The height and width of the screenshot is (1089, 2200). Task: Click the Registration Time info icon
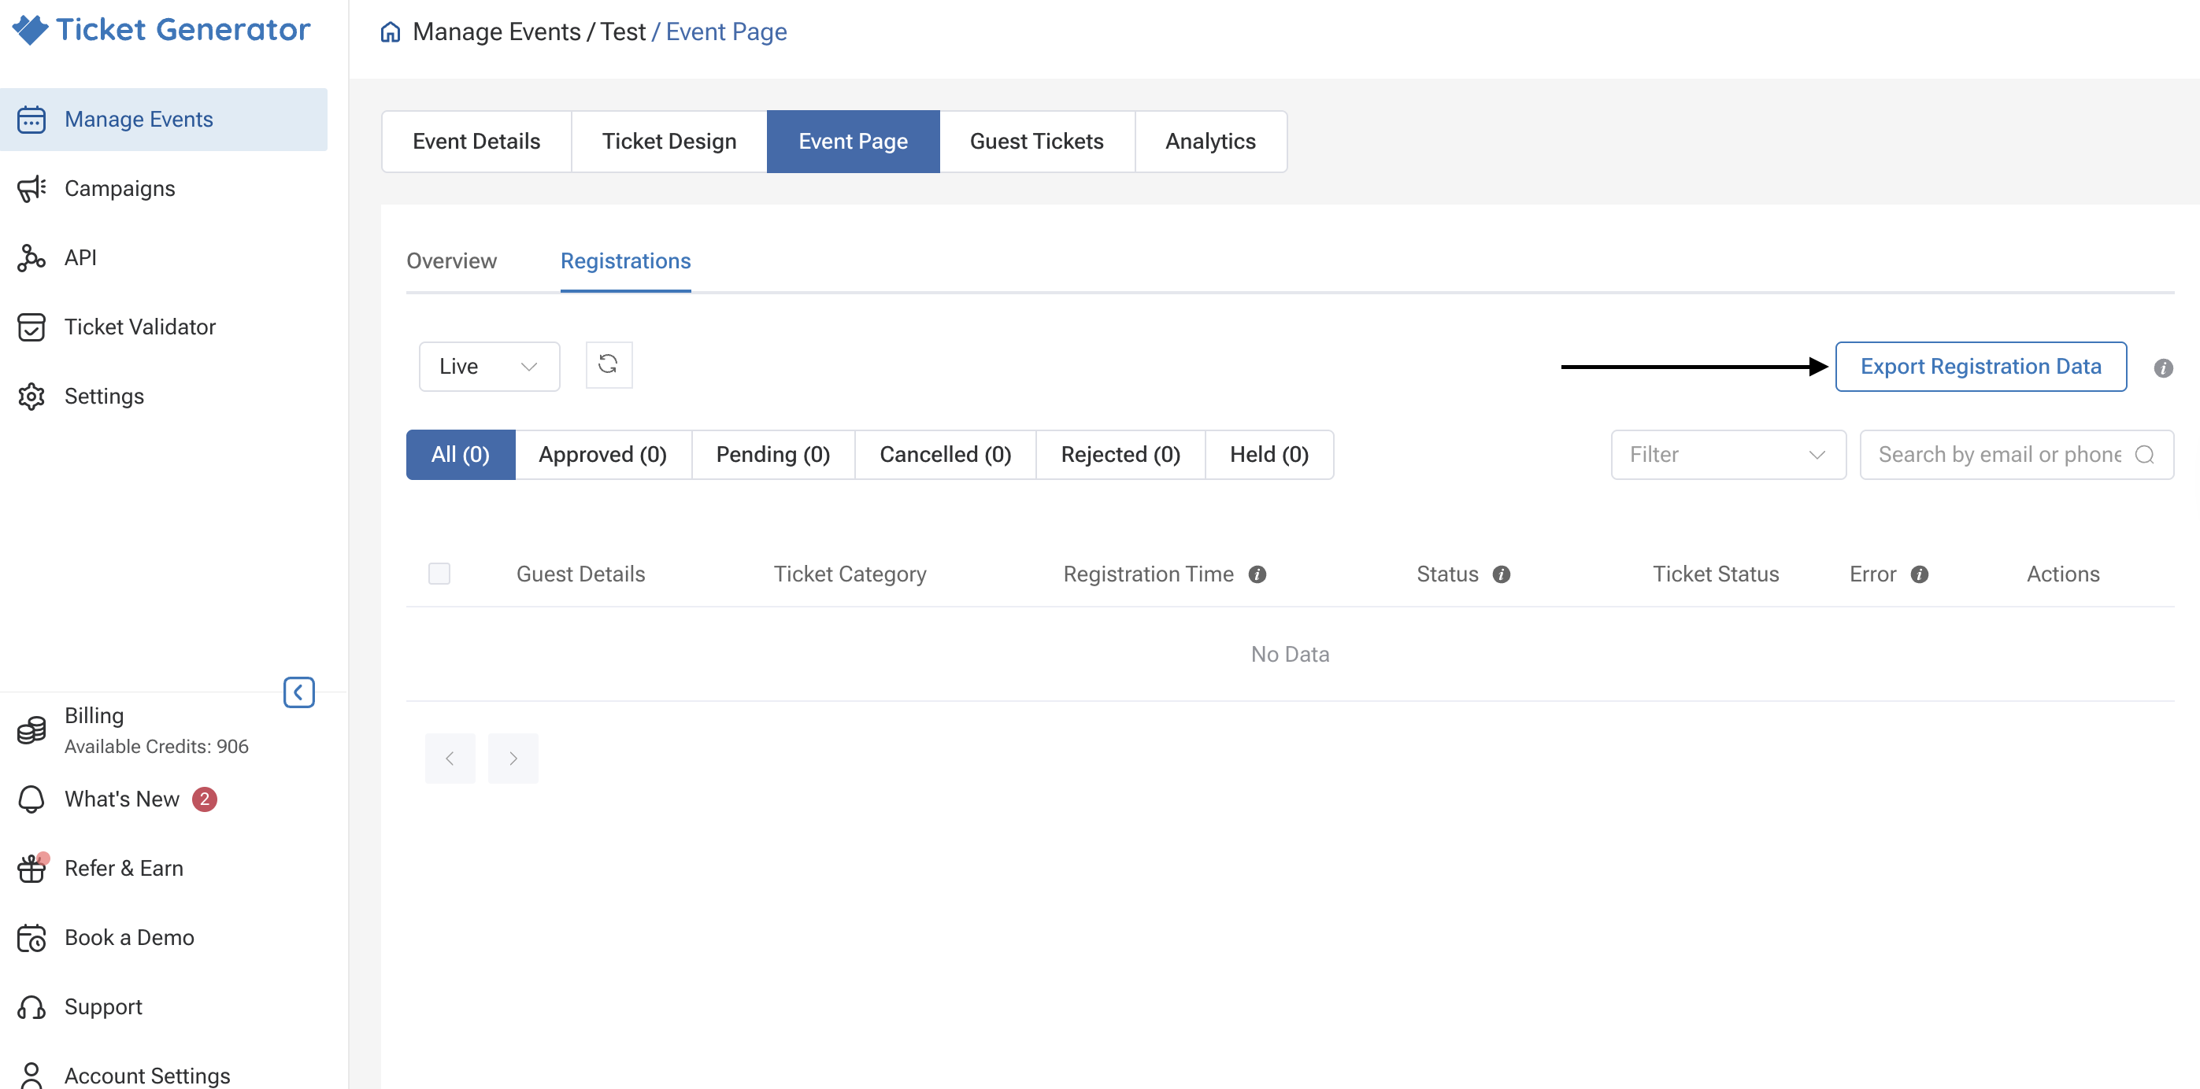[1256, 574]
